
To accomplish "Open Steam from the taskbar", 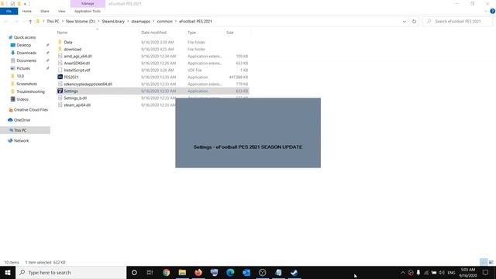I will coord(294,272).
